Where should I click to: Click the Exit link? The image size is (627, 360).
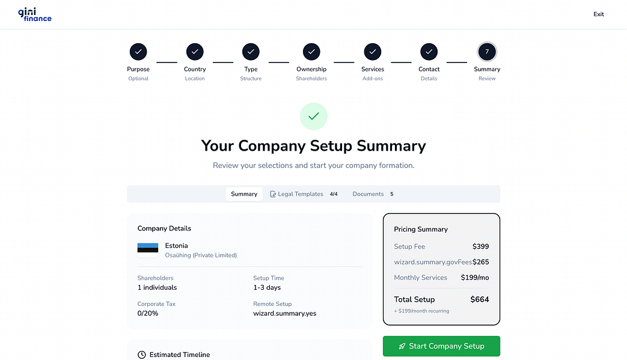598,14
